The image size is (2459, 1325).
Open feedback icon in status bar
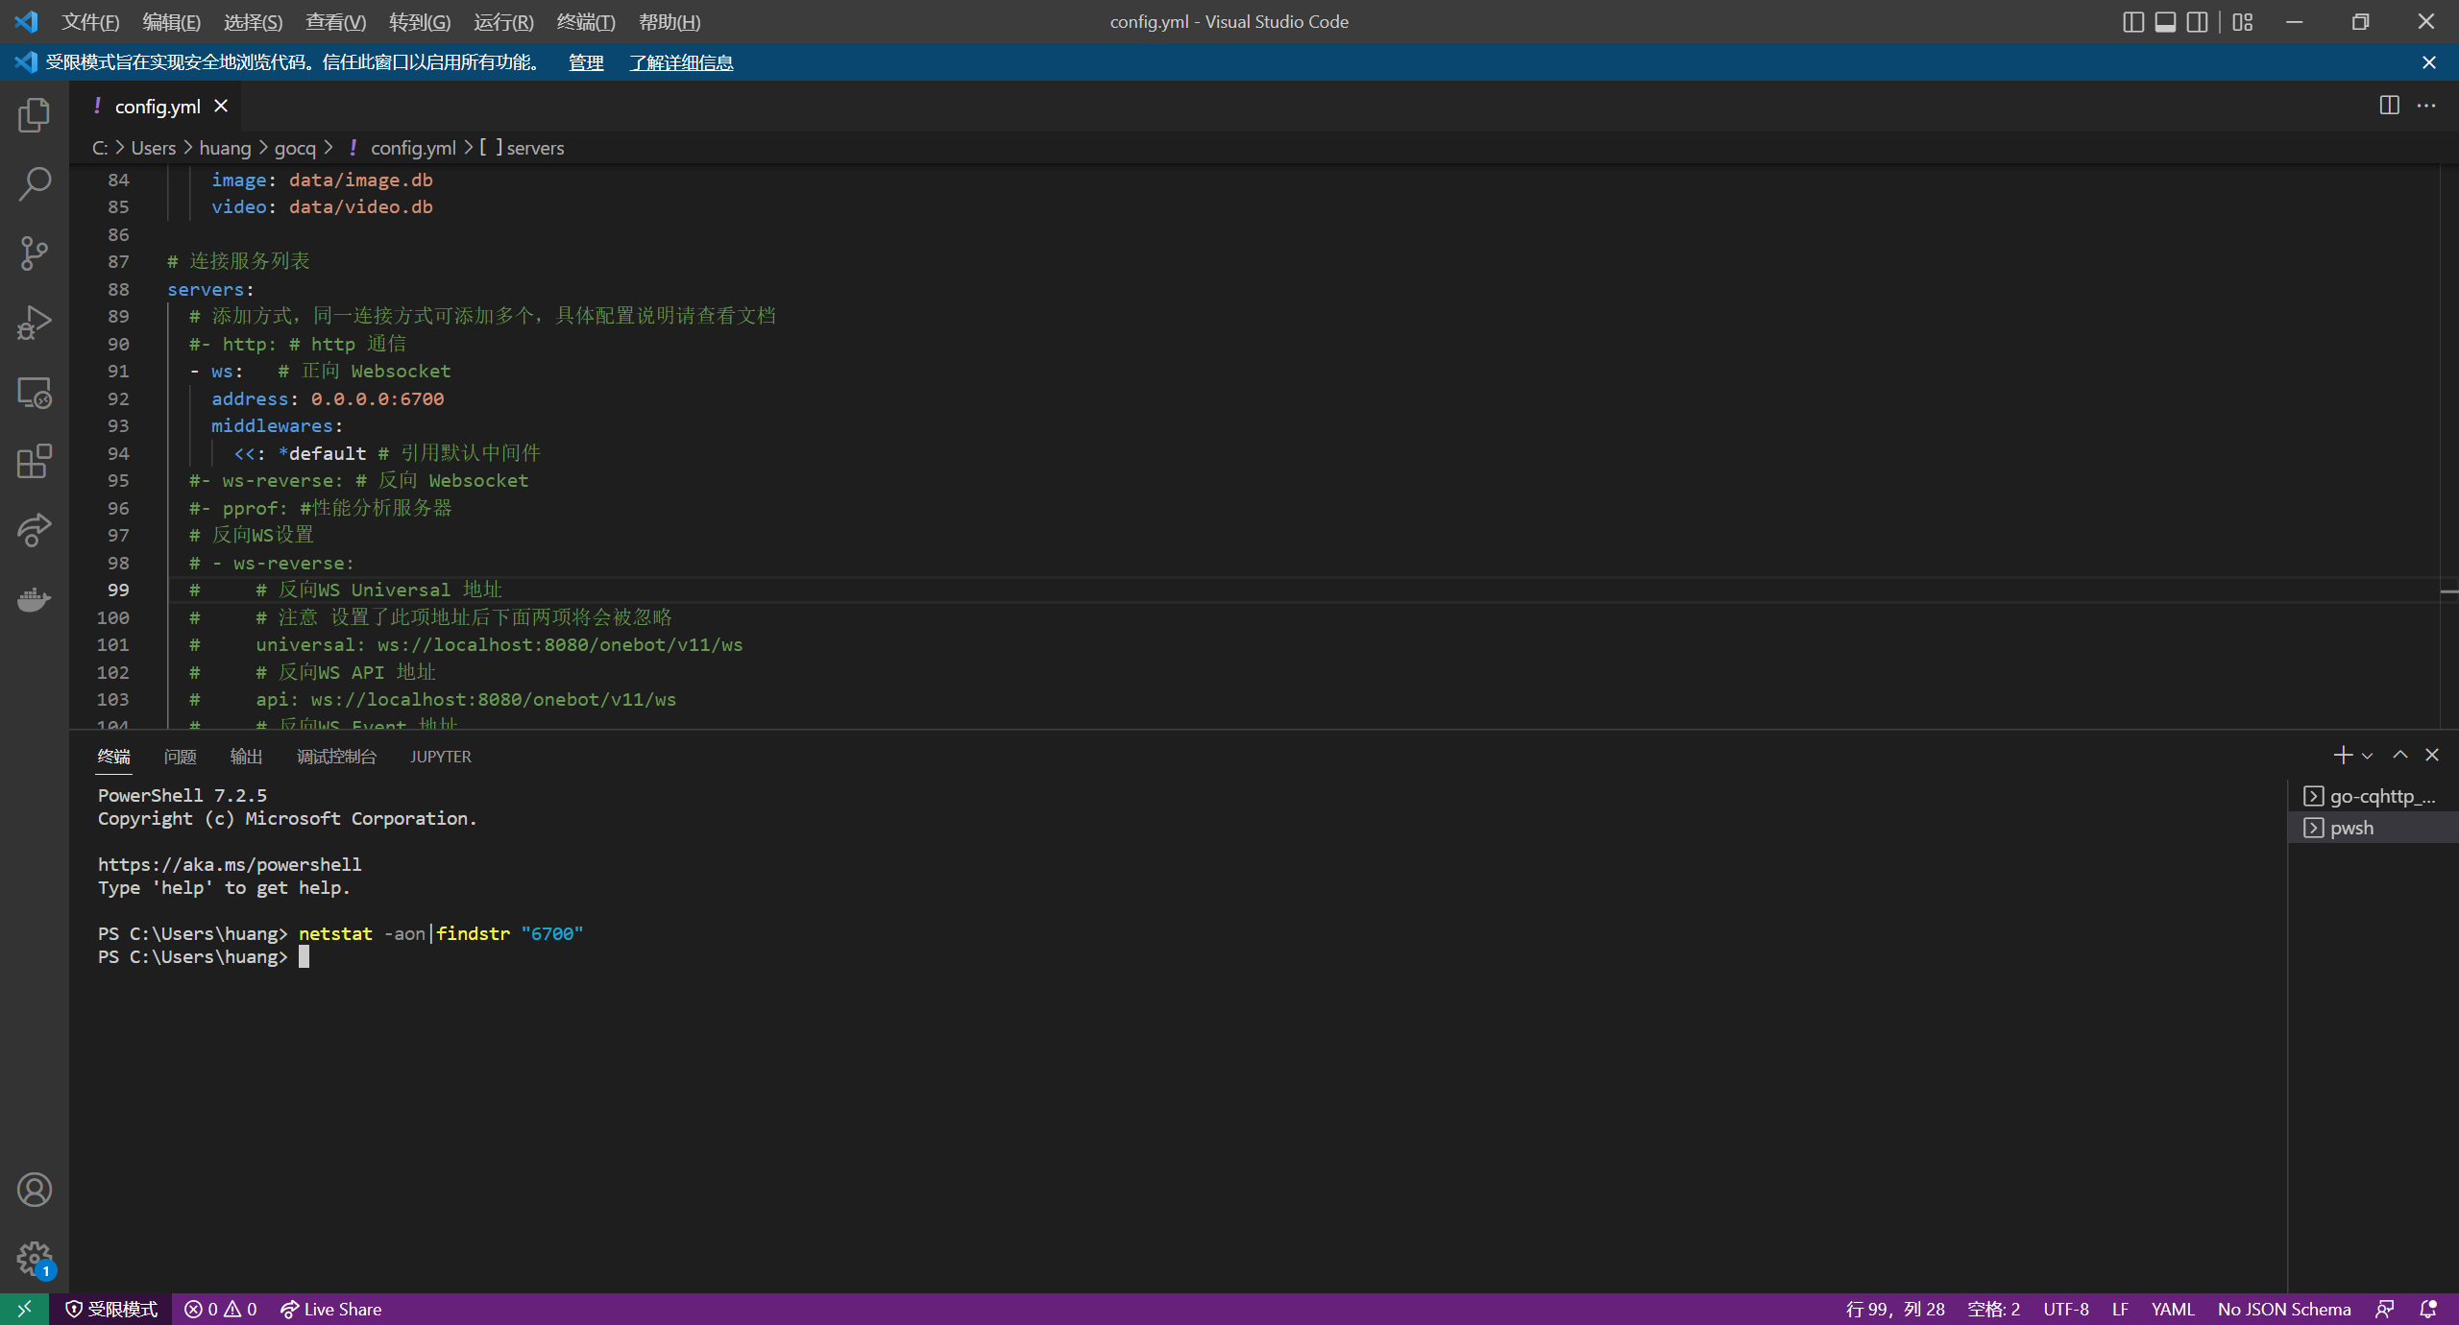pos(2385,1309)
